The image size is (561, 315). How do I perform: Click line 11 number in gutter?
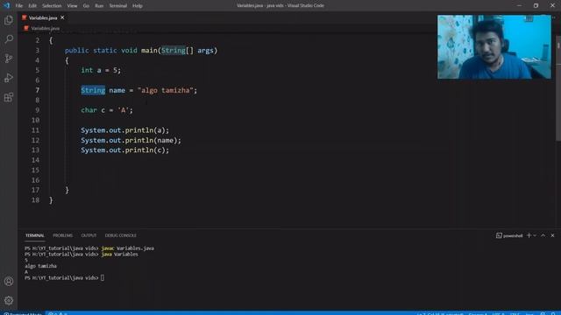[35, 130]
